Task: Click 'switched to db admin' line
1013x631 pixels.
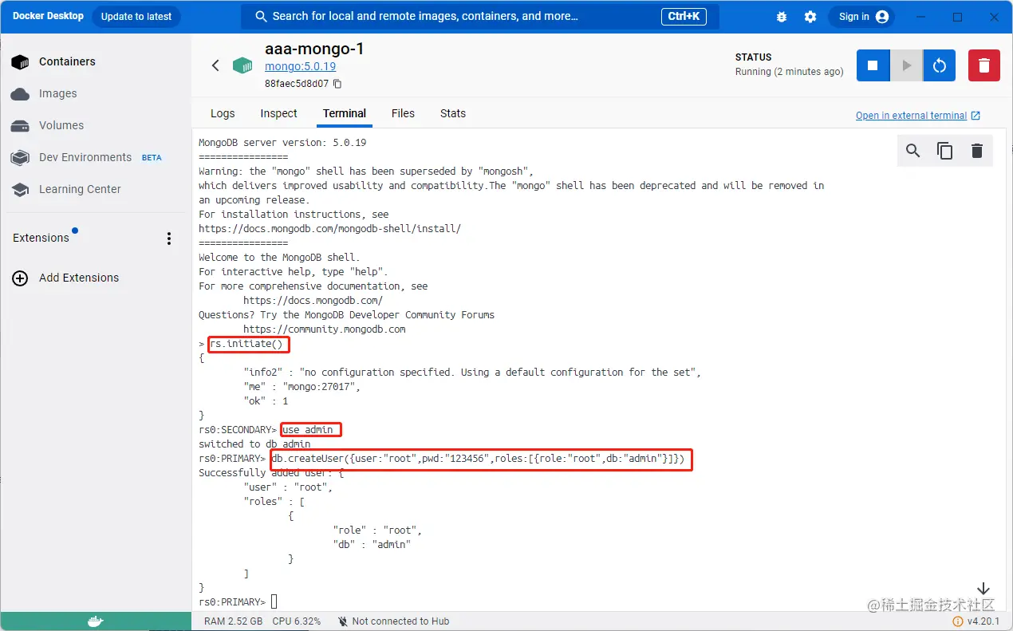Action: point(254,444)
